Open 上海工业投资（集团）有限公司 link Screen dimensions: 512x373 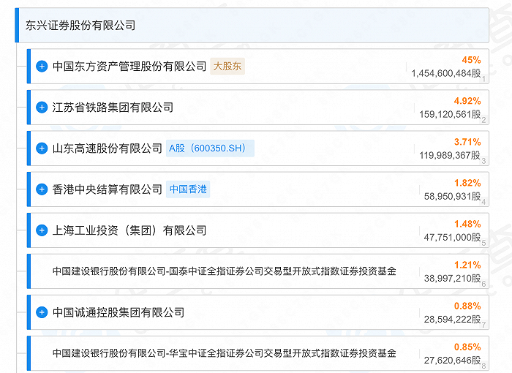pyautogui.click(x=129, y=230)
